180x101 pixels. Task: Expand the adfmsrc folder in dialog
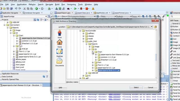pyautogui.click(x=83, y=33)
